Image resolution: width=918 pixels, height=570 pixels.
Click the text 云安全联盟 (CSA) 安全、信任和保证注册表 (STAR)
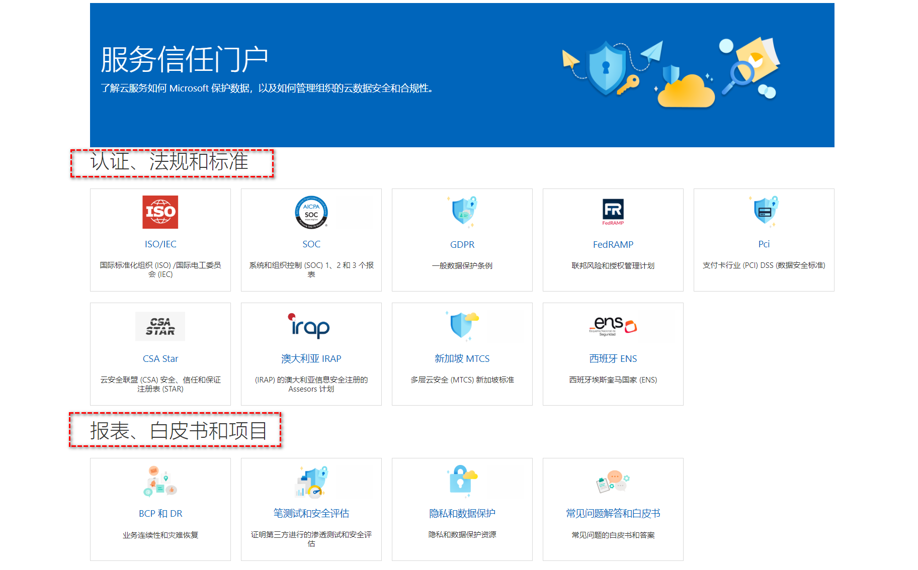pyautogui.click(x=160, y=385)
